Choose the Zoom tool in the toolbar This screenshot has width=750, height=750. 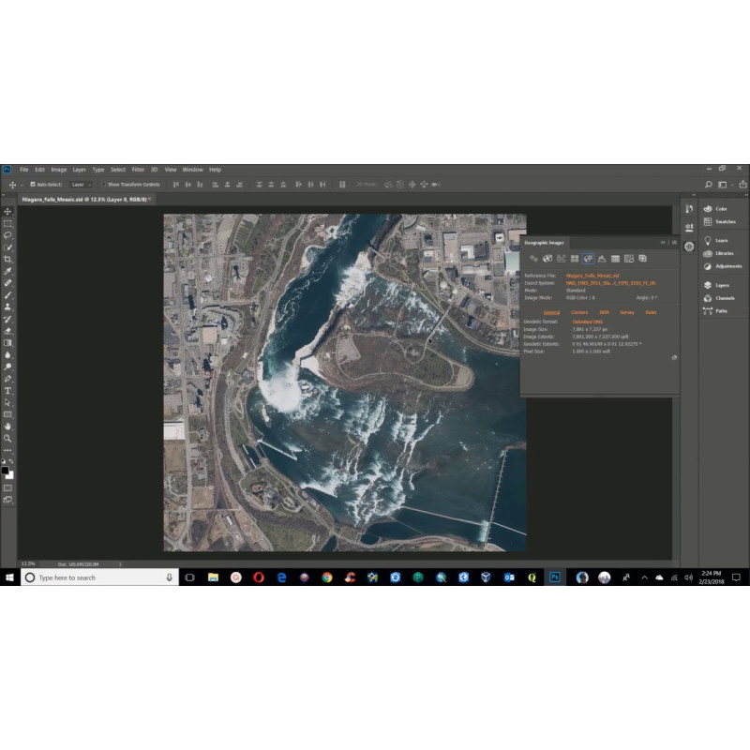(7, 438)
